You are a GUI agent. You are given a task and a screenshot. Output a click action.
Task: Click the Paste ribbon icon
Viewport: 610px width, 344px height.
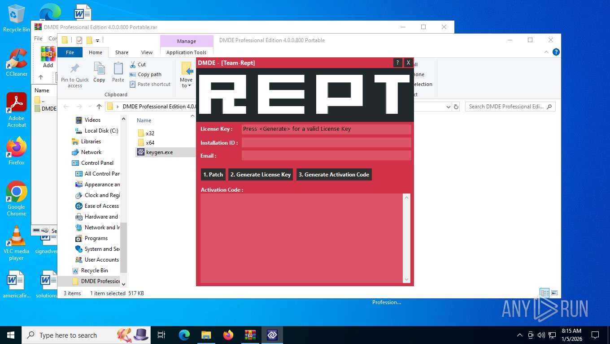tap(118, 73)
